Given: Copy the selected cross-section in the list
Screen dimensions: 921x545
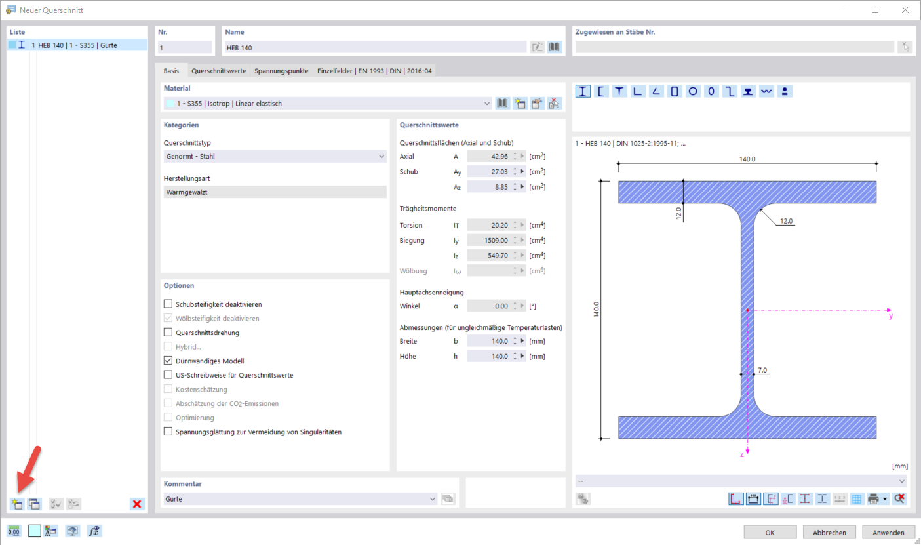Looking at the screenshot, I should point(34,504).
